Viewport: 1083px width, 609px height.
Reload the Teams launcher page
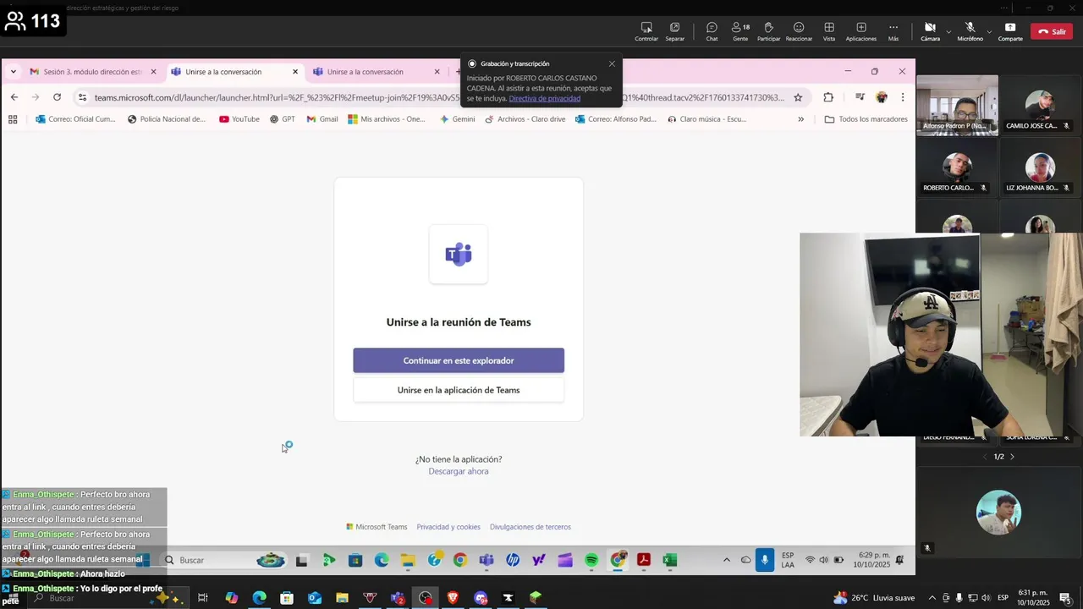click(x=57, y=97)
